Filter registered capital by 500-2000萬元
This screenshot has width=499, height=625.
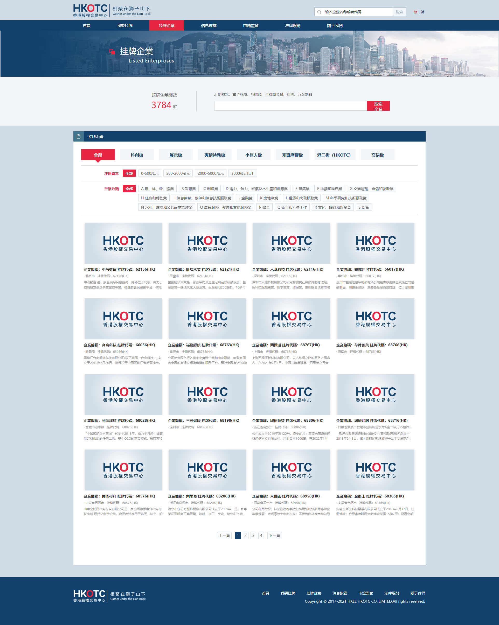click(x=178, y=173)
